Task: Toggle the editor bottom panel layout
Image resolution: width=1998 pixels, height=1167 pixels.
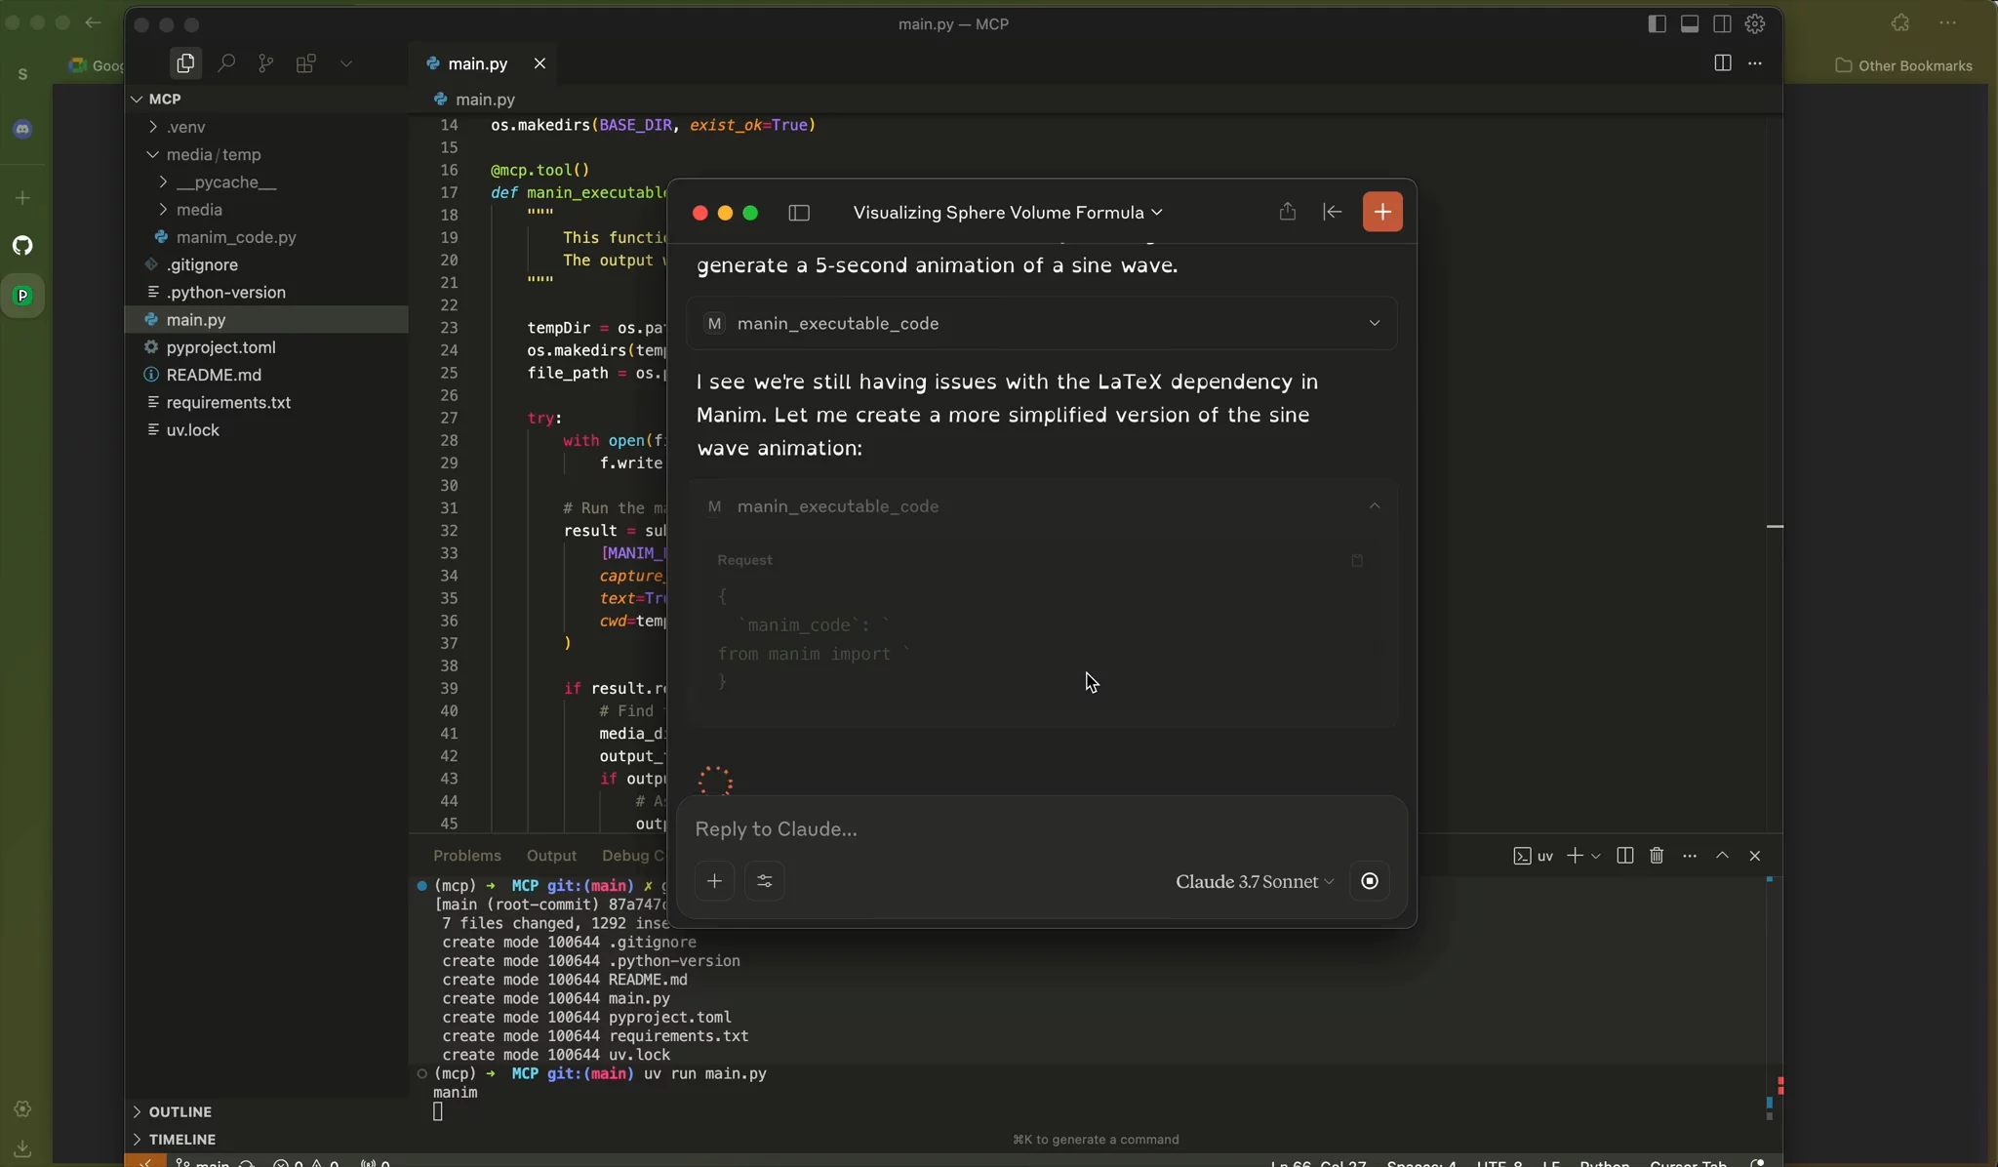Action: coord(1690,24)
